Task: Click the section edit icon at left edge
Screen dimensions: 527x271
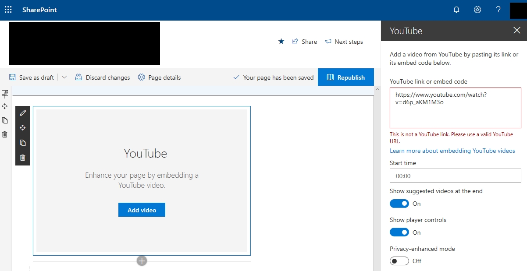Action: pos(5,93)
